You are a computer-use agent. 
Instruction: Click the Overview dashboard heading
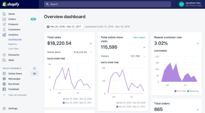[x=65, y=17]
